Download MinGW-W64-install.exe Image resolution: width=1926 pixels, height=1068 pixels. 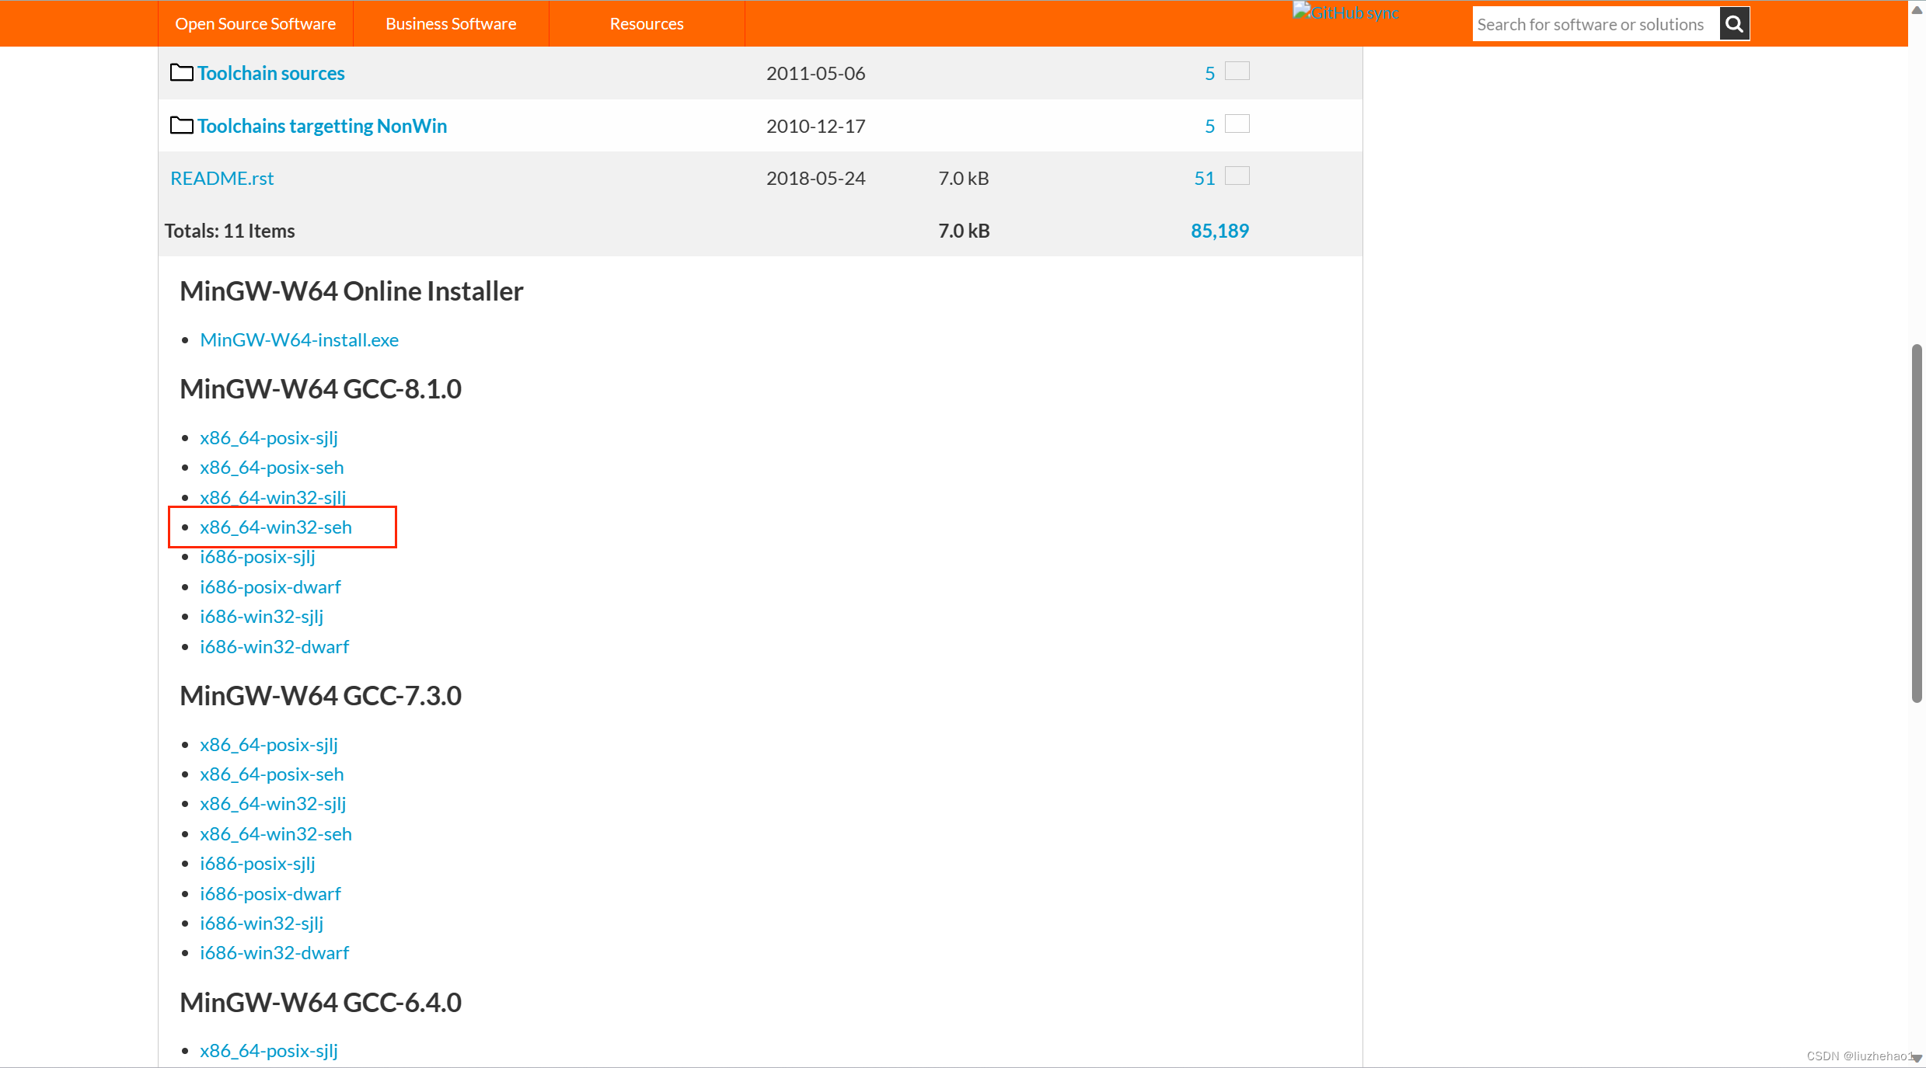tap(299, 339)
